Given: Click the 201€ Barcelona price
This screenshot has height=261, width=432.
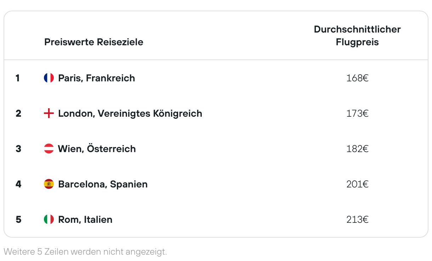Looking at the screenshot, I should pos(358,184).
